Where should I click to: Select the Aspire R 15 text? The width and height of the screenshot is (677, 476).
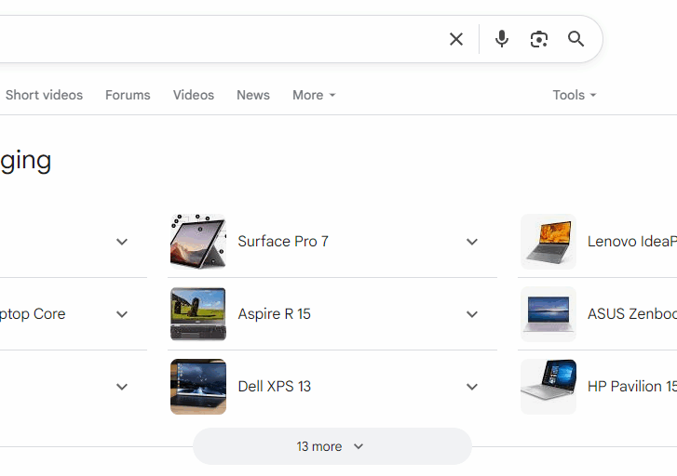coord(274,314)
